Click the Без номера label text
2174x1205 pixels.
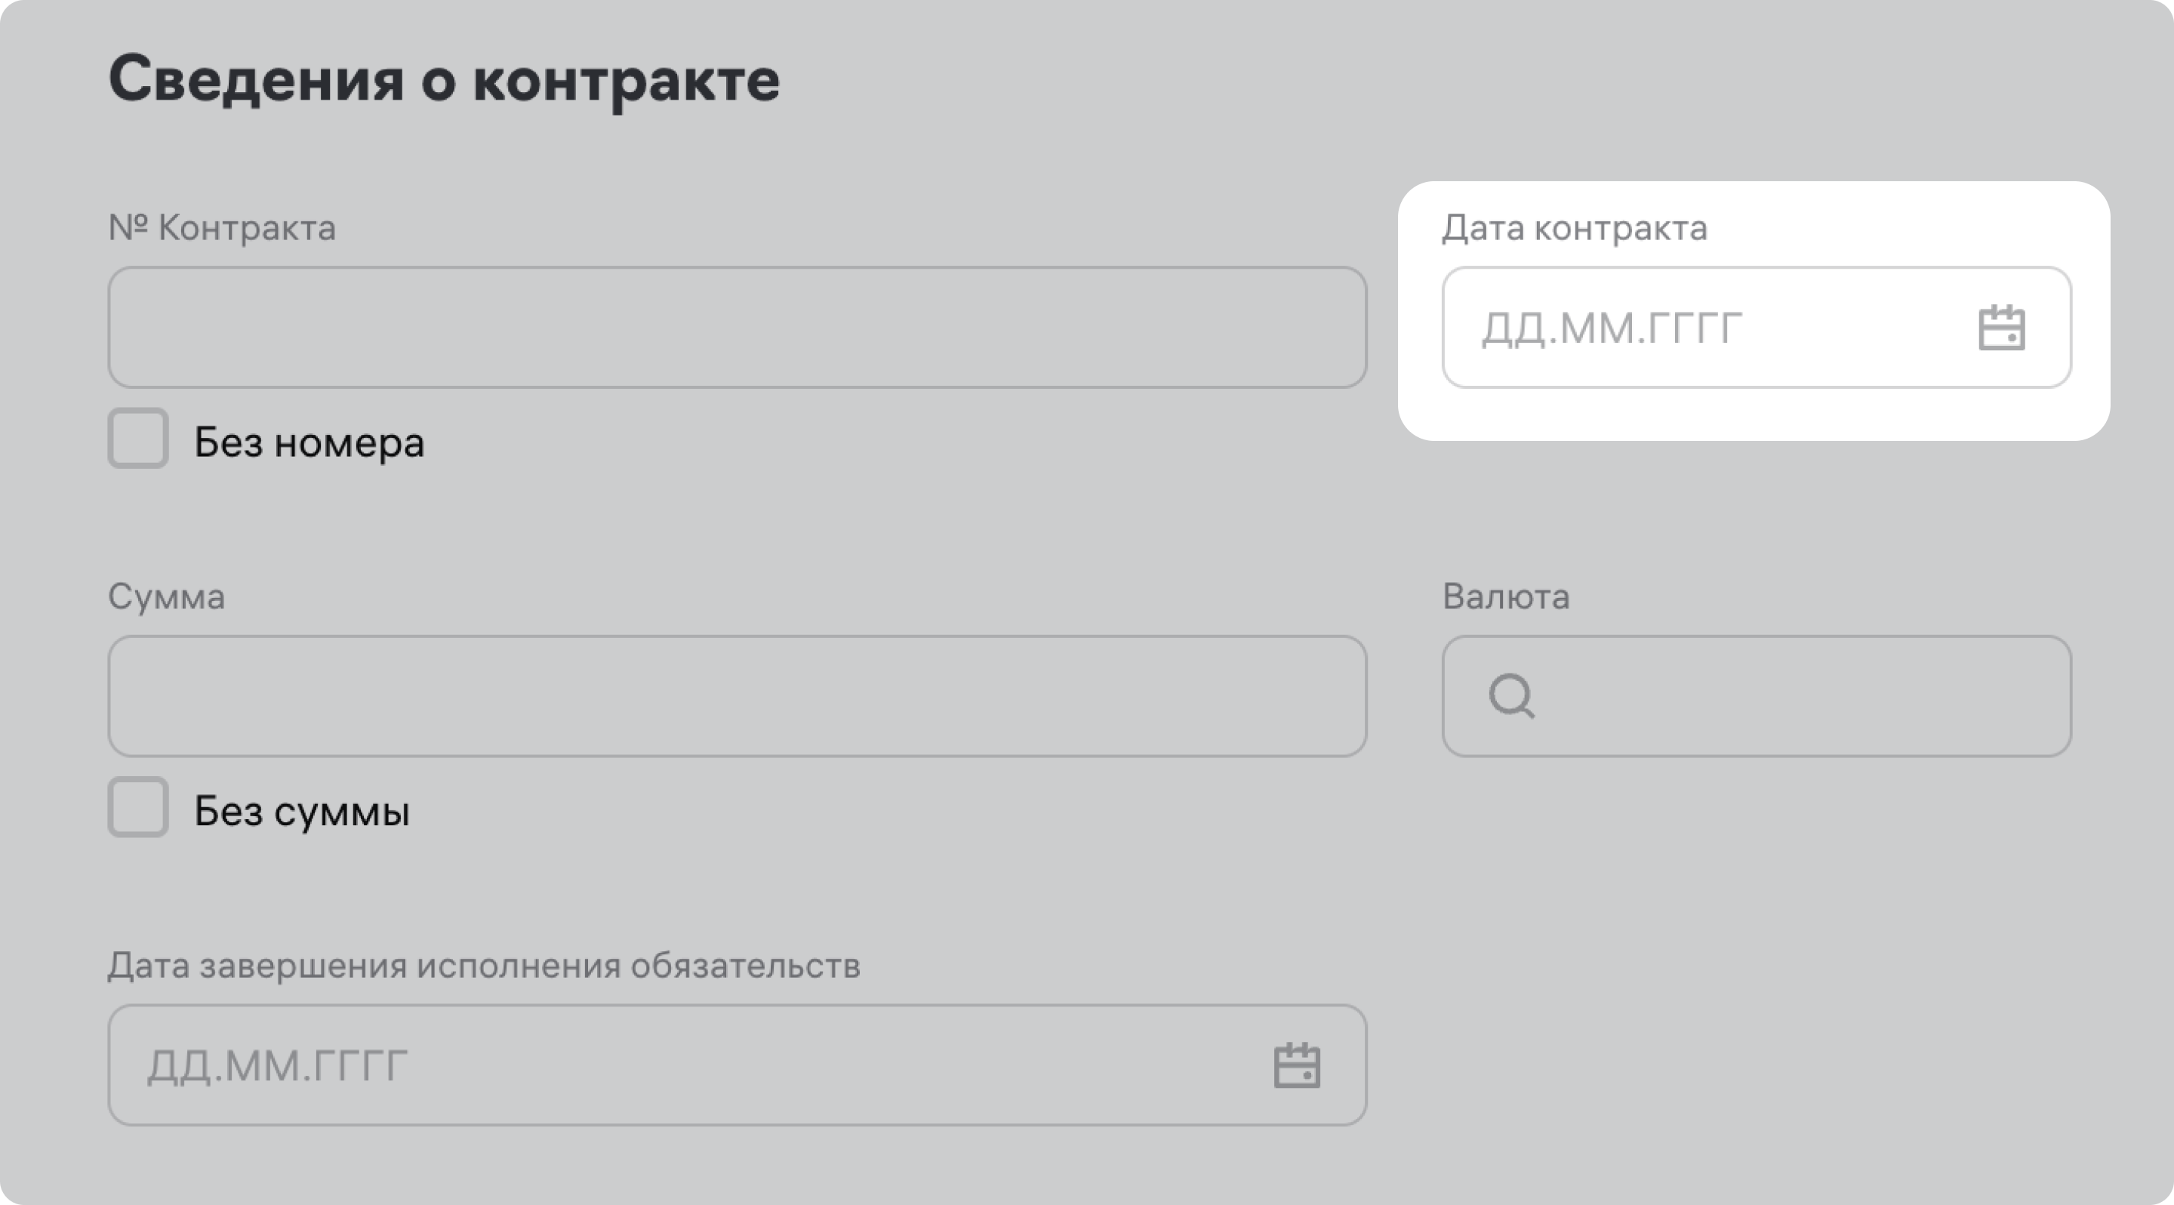309,442
